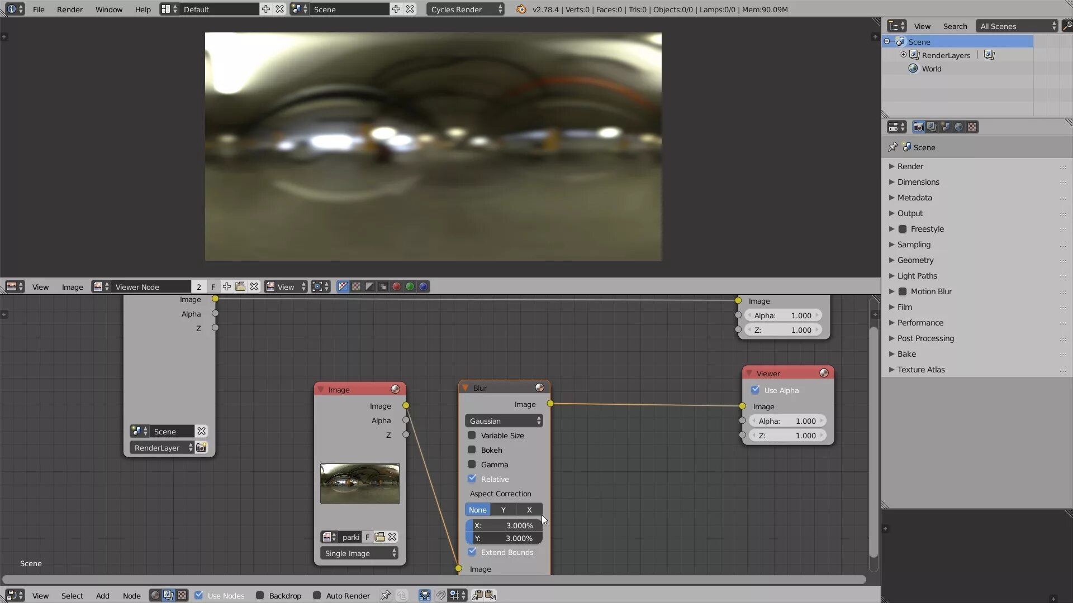Screen dimensions: 1073x603
Task: Click the Render Layers properties tab icon
Action: 932,127
